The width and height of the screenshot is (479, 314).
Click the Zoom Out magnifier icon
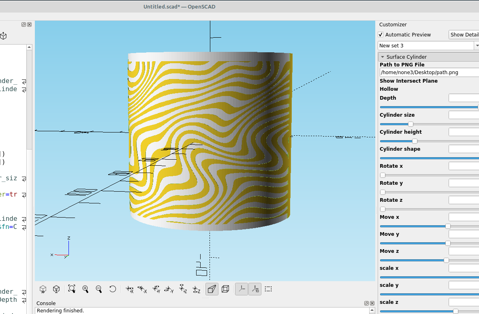[x=99, y=289]
